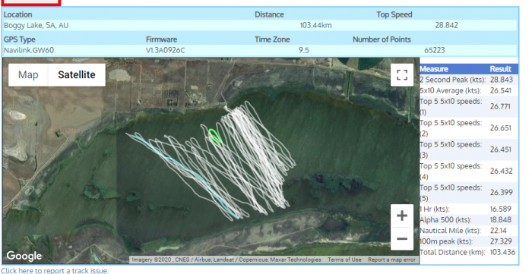The image size is (532, 274).
Task: Open Terms of Use link
Action: click(x=344, y=260)
